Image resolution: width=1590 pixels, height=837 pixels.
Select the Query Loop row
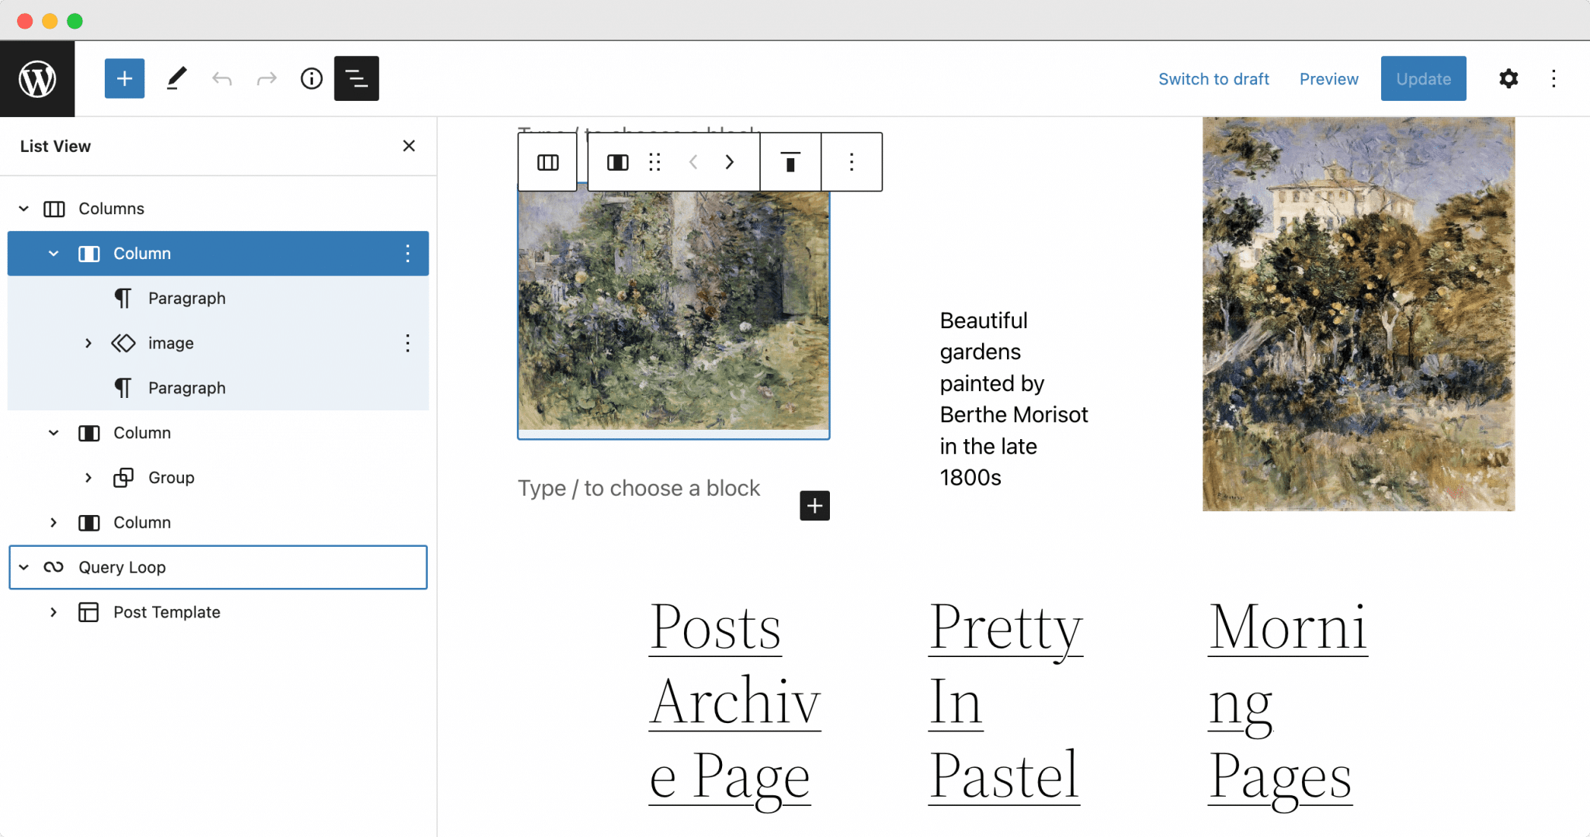218,567
